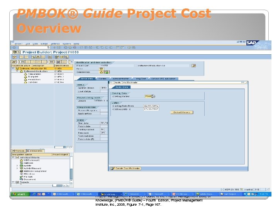The height and width of the screenshot is (208, 278).
Task: Click the Display/Change toggle icon
Action: [x=14, y=57]
